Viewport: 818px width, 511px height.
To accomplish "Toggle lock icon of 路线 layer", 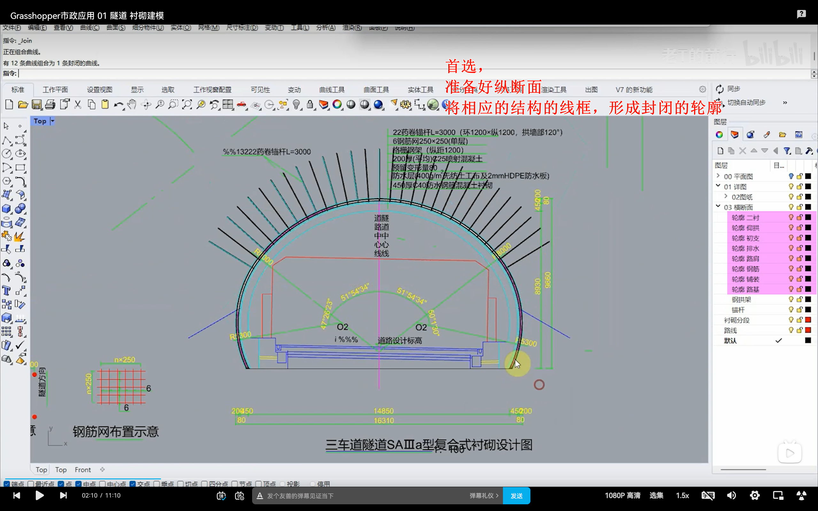I will 799,330.
